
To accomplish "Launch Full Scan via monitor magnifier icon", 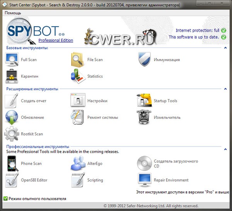I will (12, 60).
